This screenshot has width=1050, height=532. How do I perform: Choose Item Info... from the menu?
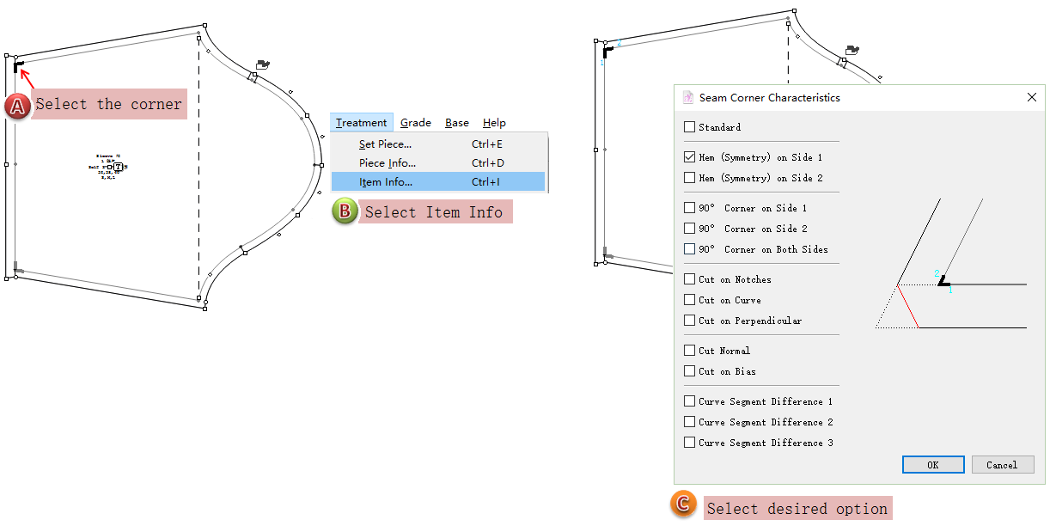386,182
